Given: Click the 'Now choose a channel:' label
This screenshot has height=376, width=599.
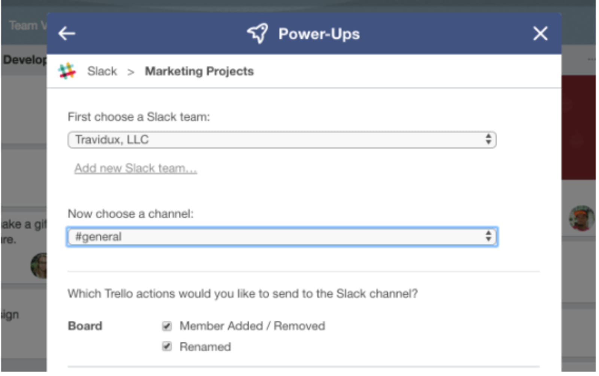Looking at the screenshot, I should coord(131,214).
